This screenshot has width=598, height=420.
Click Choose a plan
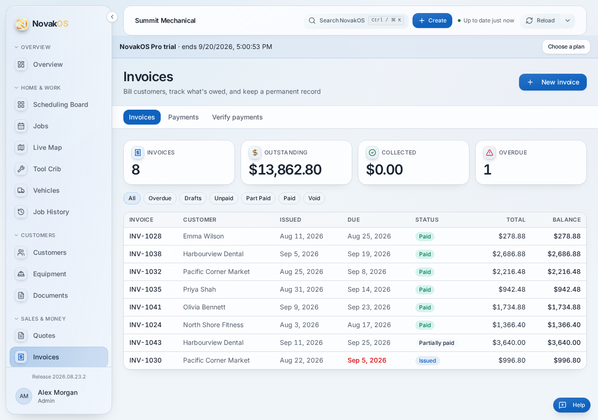tap(566, 47)
